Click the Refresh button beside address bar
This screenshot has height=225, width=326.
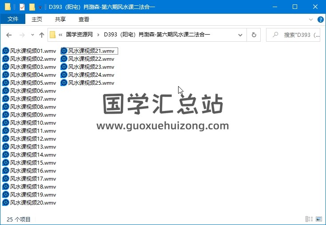[x=254, y=35]
